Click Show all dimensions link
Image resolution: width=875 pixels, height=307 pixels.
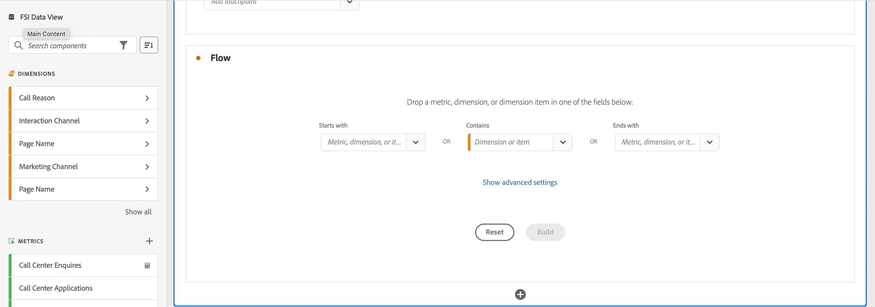click(x=138, y=212)
